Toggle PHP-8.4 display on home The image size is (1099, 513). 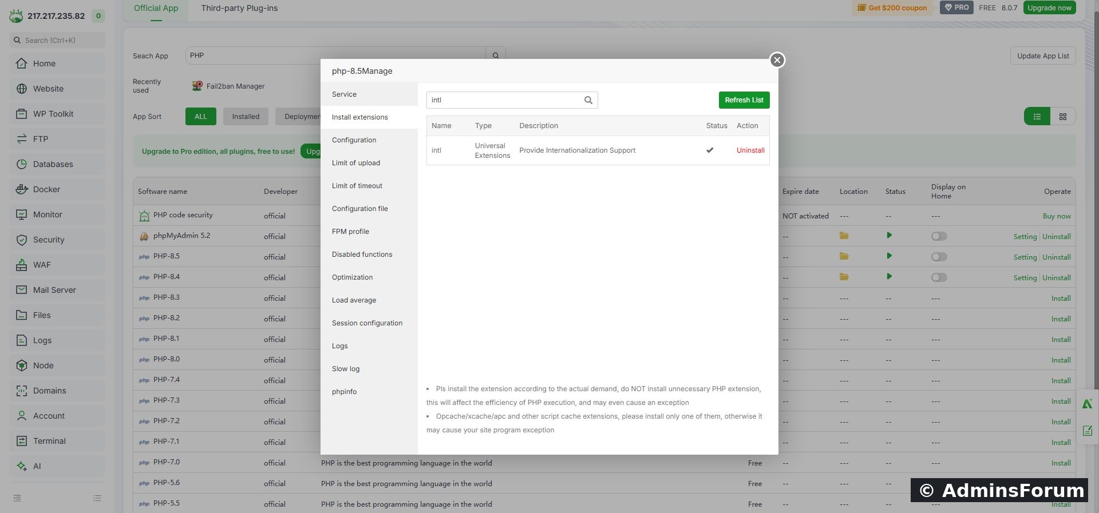tap(939, 277)
